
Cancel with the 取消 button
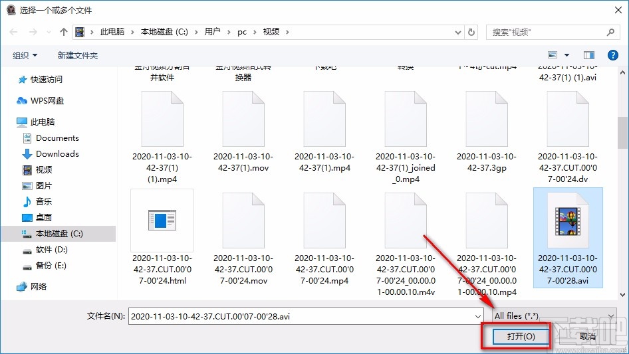pos(587,336)
